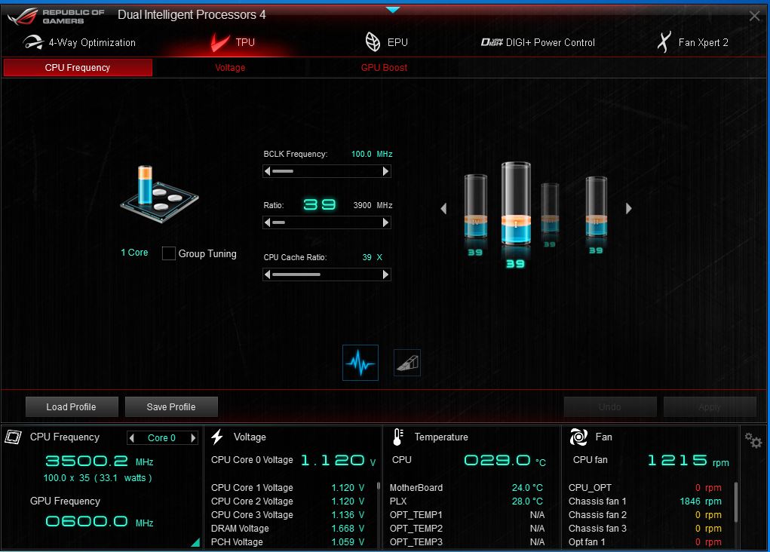770x552 pixels.
Task: Click the PCH Voltage row
Action: 288,542
